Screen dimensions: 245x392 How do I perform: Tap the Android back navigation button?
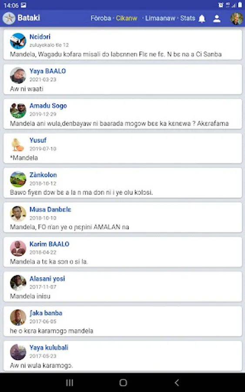click(177, 382)
